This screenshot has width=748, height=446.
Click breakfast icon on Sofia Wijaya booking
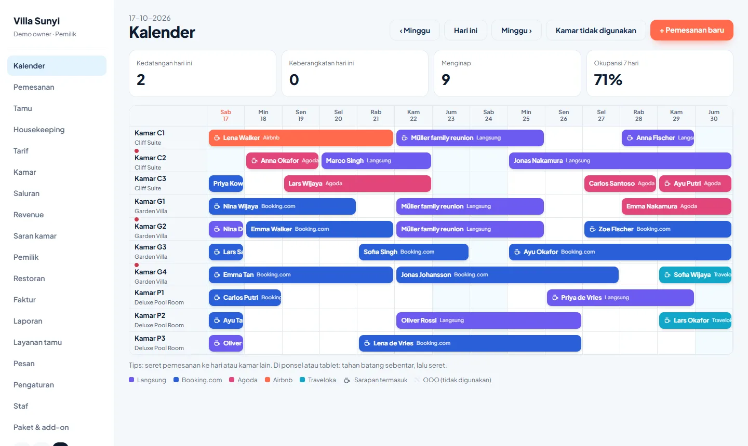(x=667, y=275)
